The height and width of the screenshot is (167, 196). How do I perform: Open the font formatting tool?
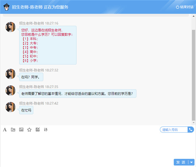pos(5,129)
